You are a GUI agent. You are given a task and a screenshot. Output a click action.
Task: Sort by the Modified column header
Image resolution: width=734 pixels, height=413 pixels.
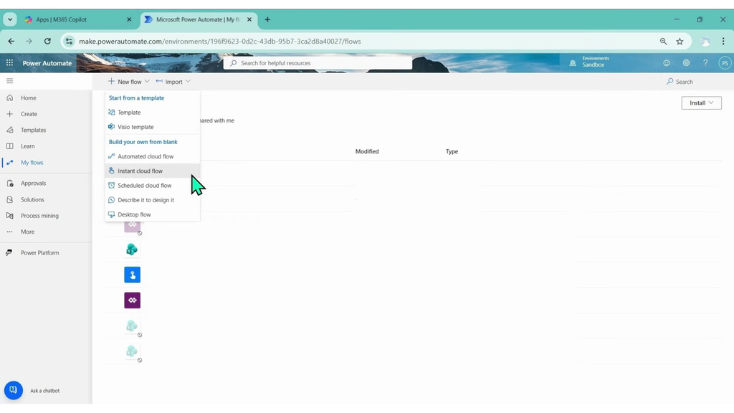tap(366, 151)
